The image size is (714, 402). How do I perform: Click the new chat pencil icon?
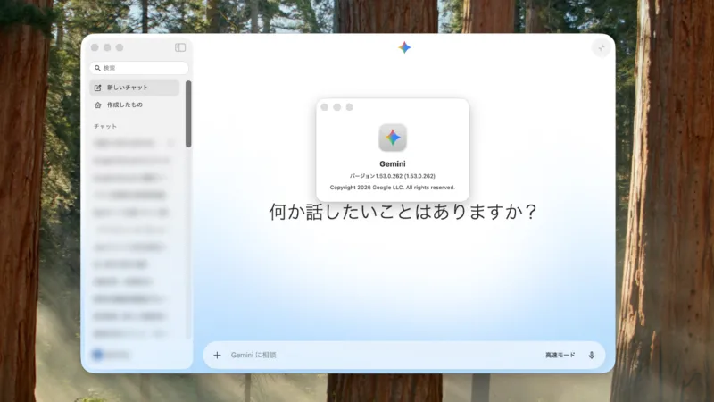(x=97, y=88)
